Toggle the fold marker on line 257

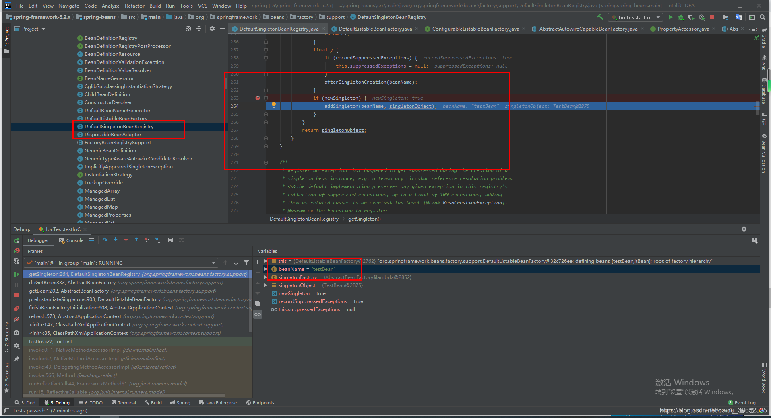pyautogui.click(x=266, y=50)
